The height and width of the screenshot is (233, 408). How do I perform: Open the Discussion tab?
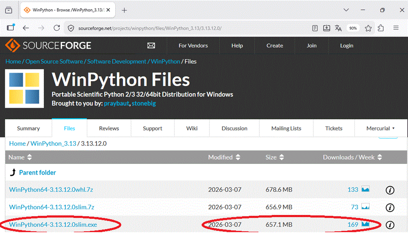click(x=234, y=128)
